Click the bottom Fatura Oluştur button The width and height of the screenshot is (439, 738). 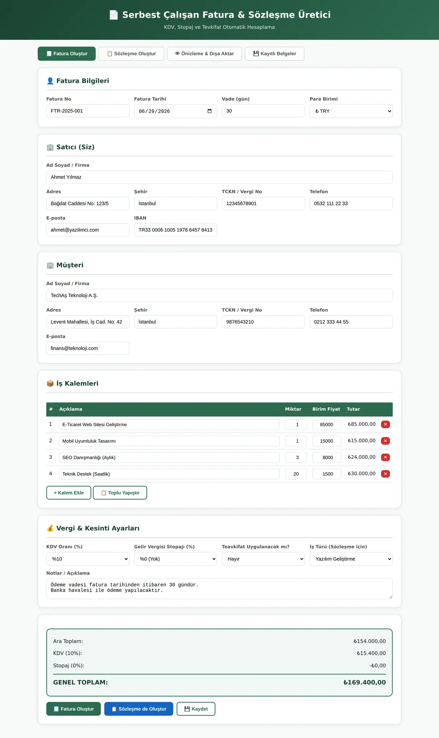[74, 709]
